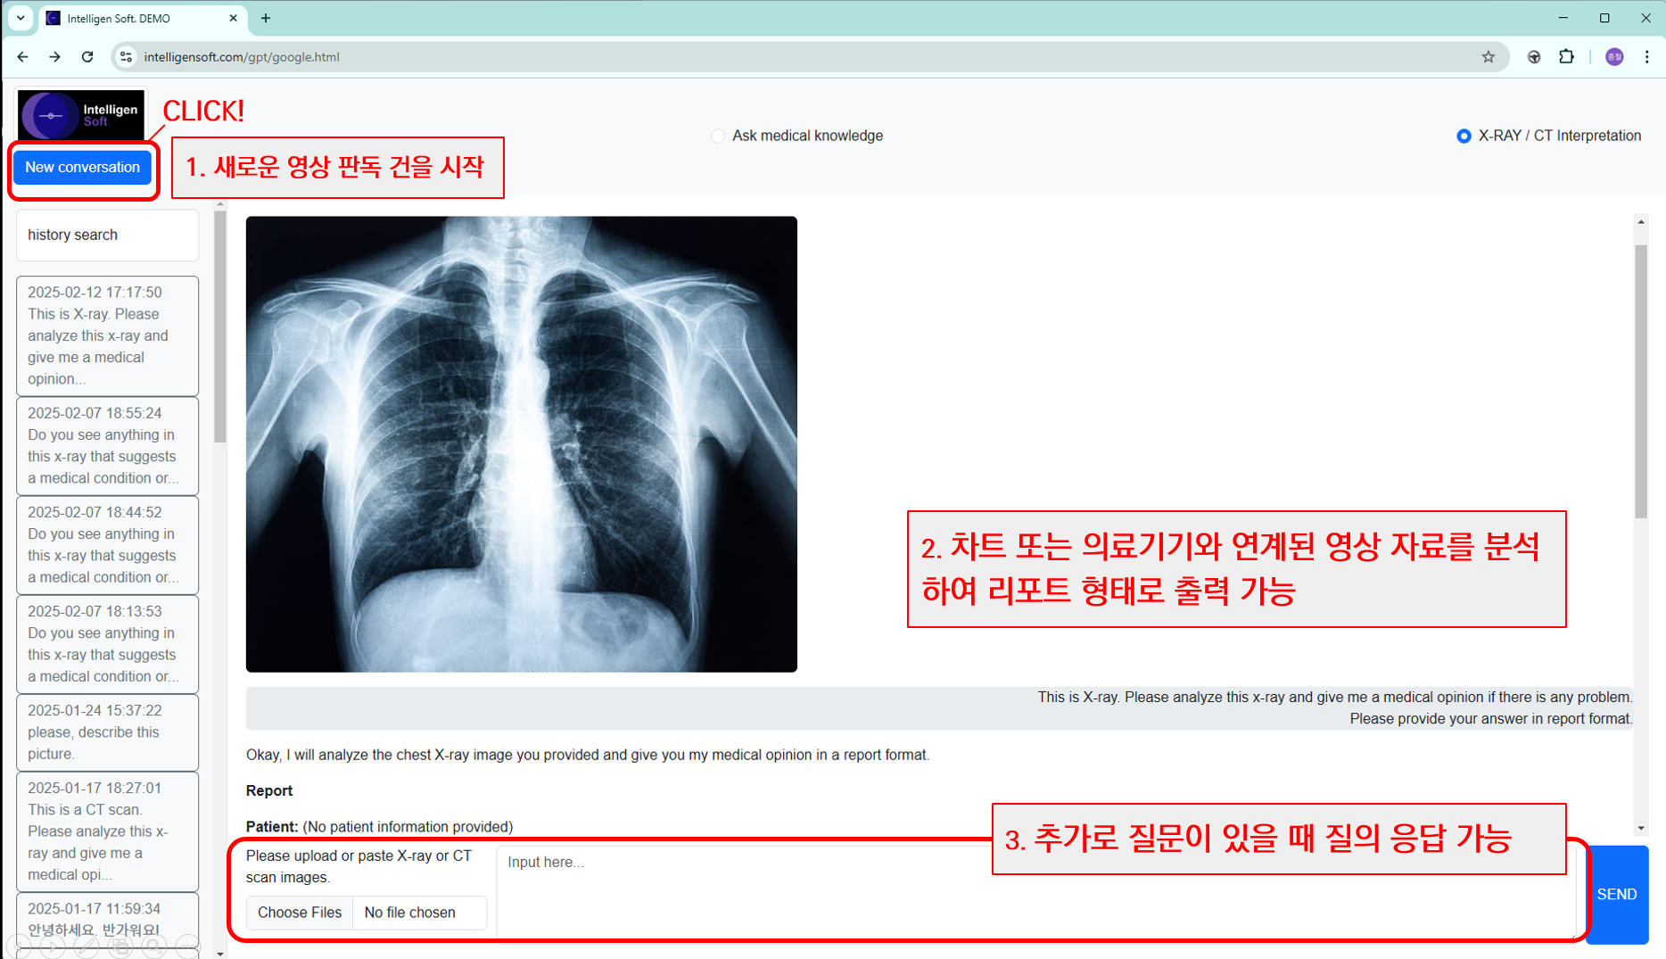Screen dimensions: 1666x959
Task: Click Choose Files to upload images
Action: tap(300, 913)
